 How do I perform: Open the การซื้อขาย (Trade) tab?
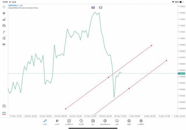[69, 122]
